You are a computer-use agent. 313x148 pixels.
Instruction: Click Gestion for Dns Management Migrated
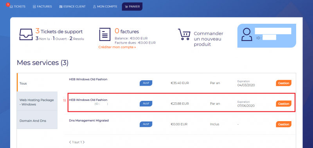pos(284,124)
